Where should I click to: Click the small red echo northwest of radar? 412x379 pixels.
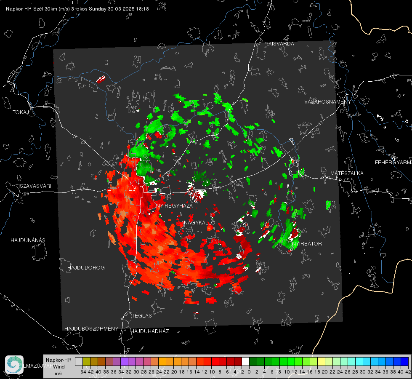coord(101,79)
